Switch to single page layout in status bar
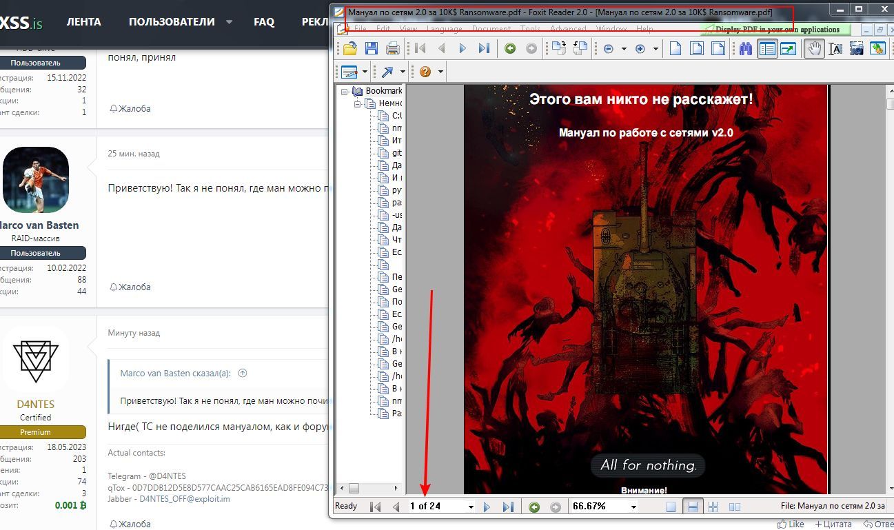 pos(671,507)
